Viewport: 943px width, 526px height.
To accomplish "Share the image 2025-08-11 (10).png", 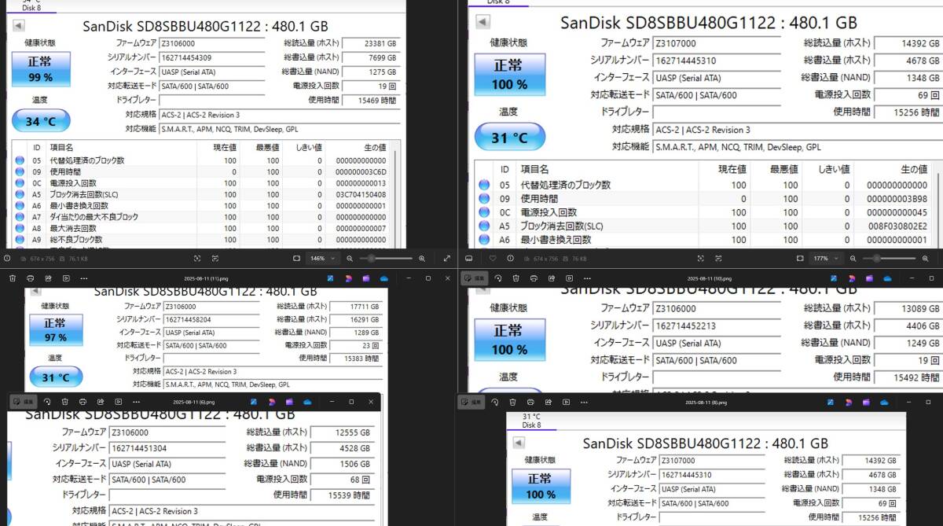I will click(552, 278).
